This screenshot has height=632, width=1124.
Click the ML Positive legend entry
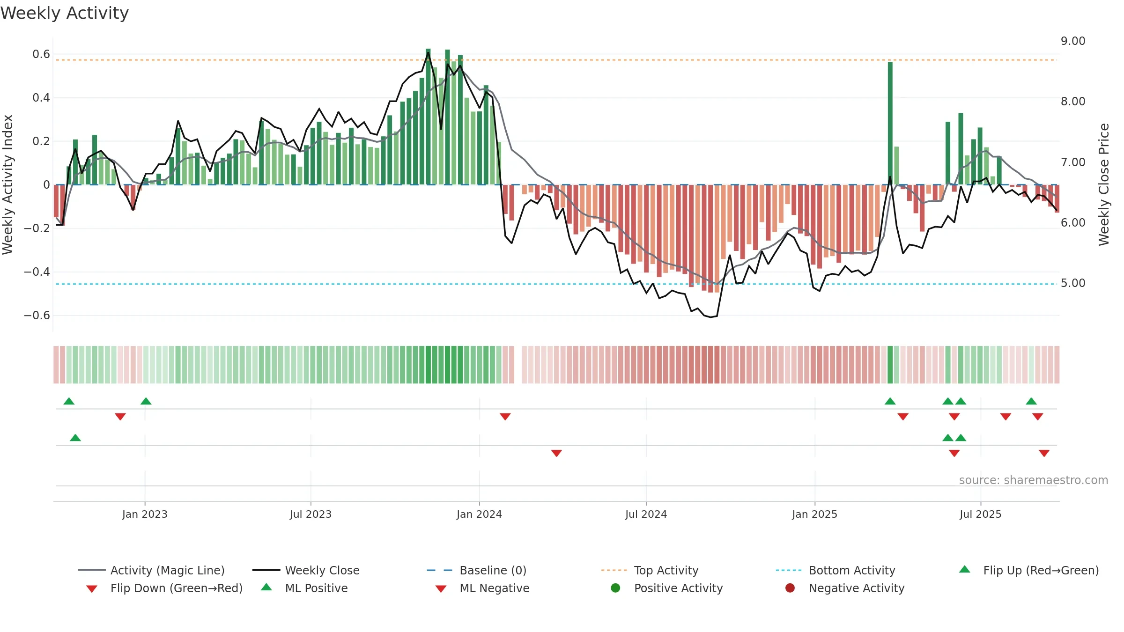[x=304, y=588]
